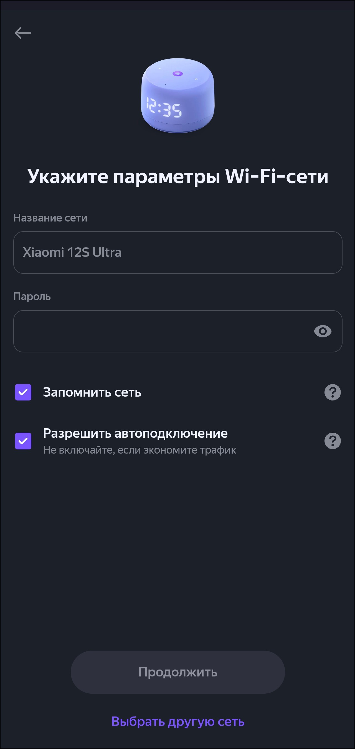Open help for "Запомнить сеть"
This screenshot has height=749, width=355.
point(332,392)
